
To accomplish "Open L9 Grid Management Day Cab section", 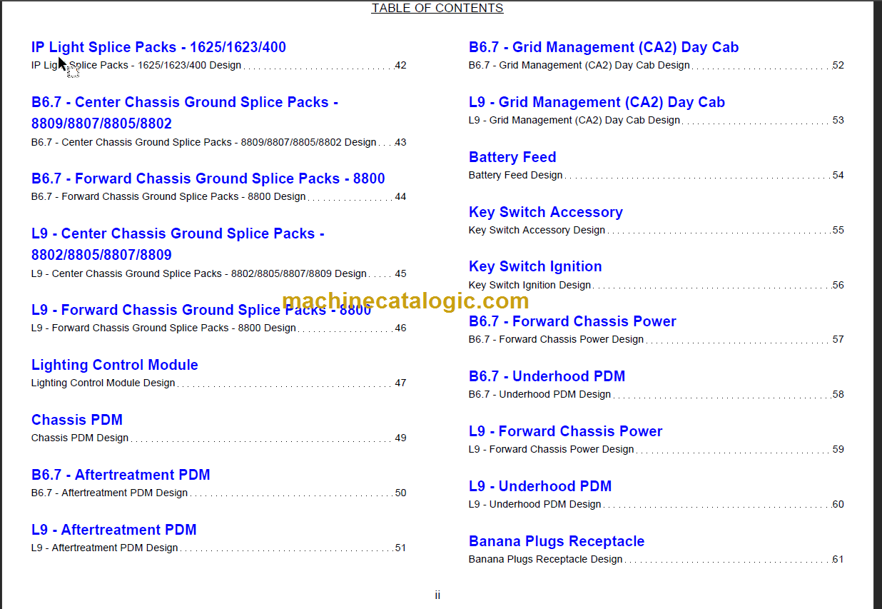I will tap(597, 102).
